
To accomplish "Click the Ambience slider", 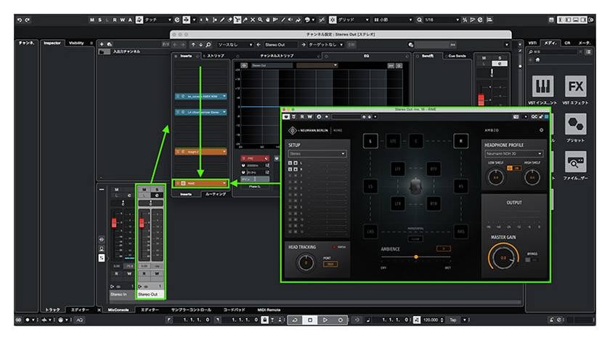I will point(415,256).
